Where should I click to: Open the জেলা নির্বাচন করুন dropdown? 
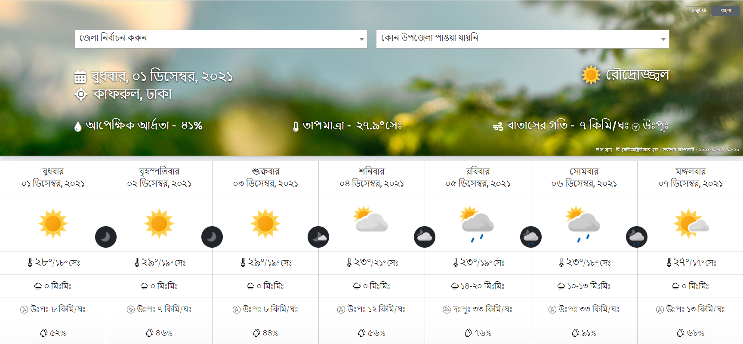[x=221, y=39]
